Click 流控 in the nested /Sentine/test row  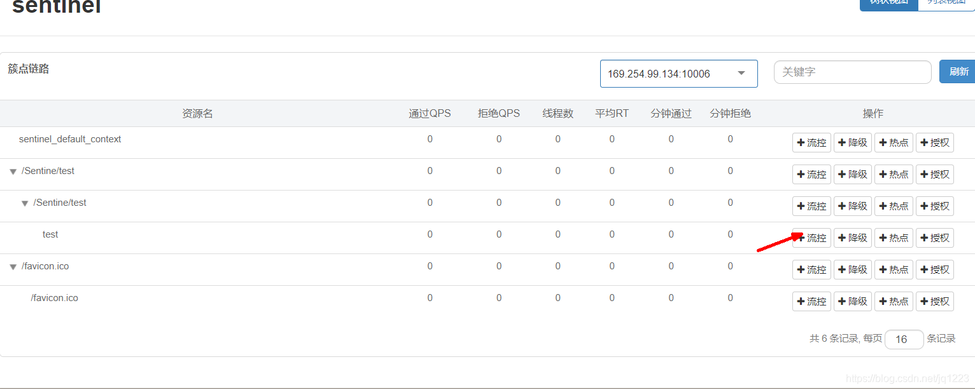pyautogui.click(x=811, y=206)
